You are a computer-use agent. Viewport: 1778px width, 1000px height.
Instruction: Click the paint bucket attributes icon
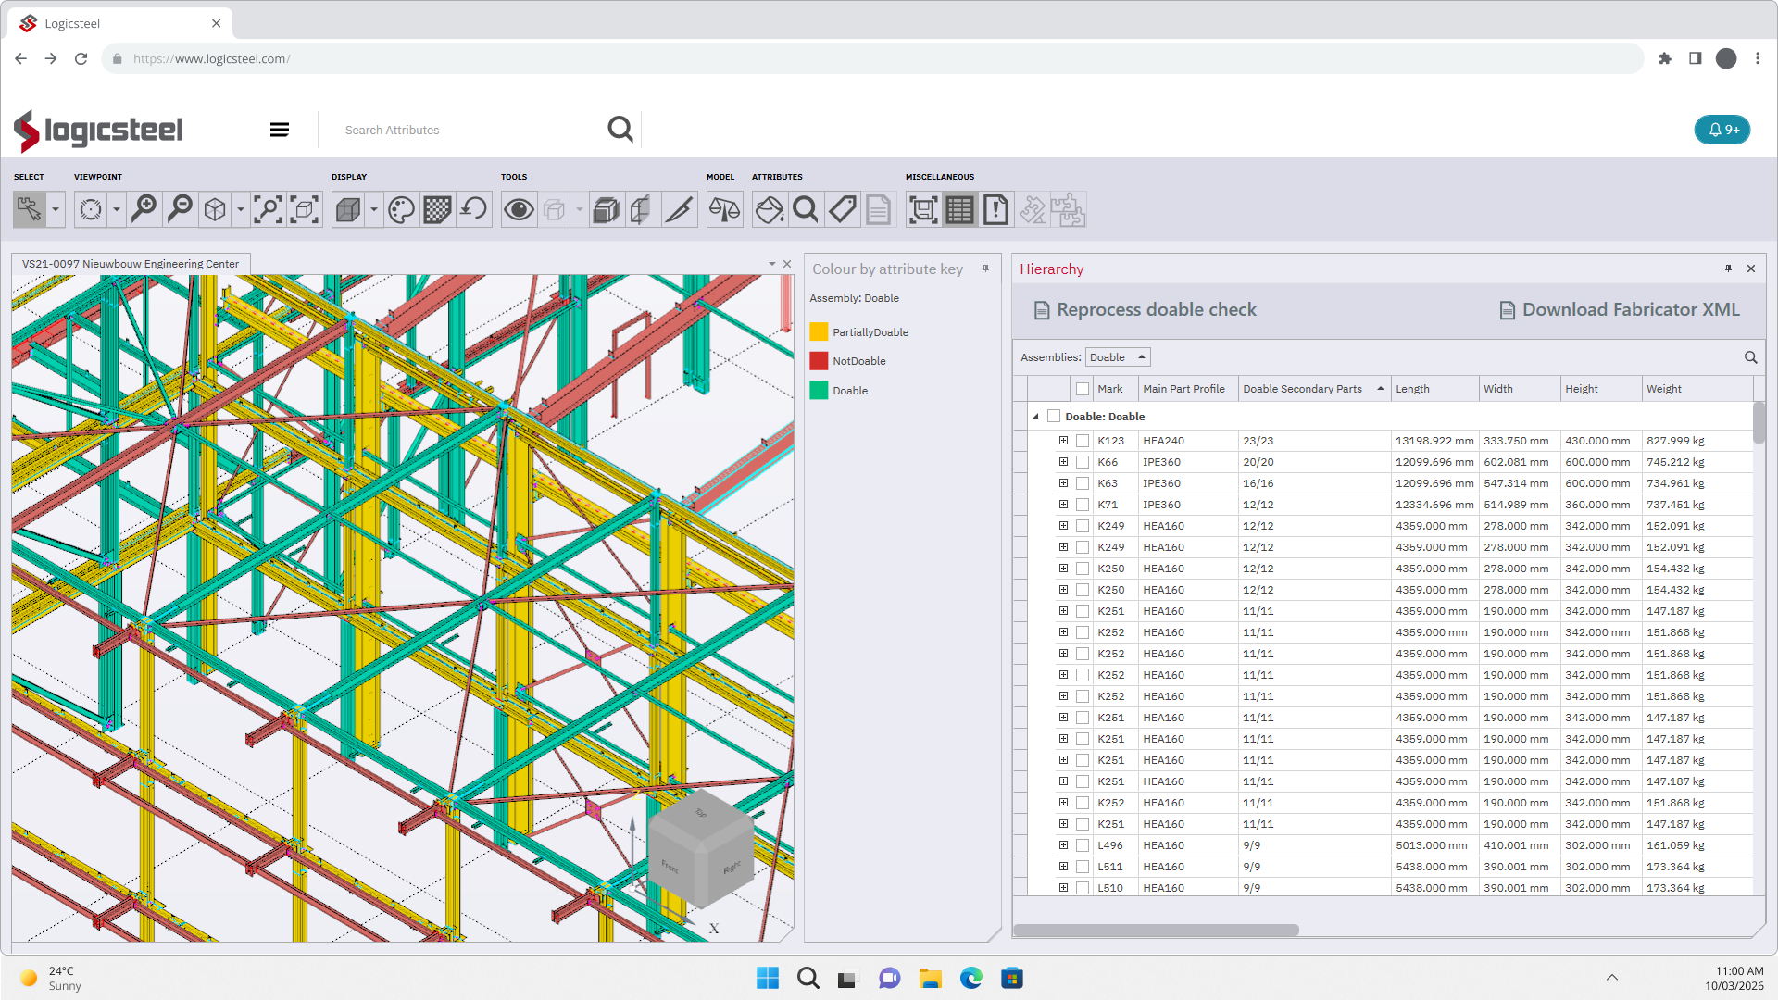(769, 209)
